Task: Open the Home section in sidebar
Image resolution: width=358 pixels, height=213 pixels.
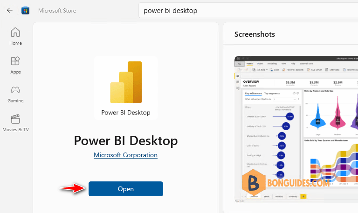Action: (15, 36)
